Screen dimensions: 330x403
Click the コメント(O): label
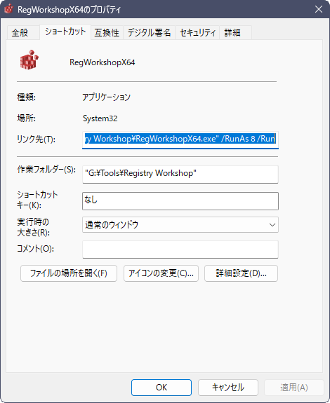coord(35,249)
